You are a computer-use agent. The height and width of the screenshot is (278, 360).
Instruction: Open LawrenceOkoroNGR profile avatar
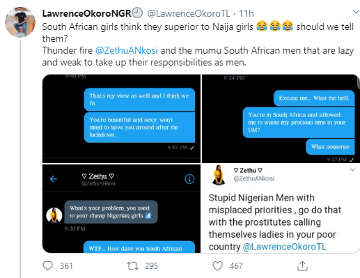(20, 22)
